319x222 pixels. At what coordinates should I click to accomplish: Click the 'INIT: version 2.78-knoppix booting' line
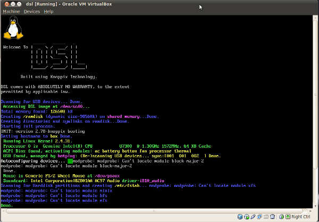[43, 131]
